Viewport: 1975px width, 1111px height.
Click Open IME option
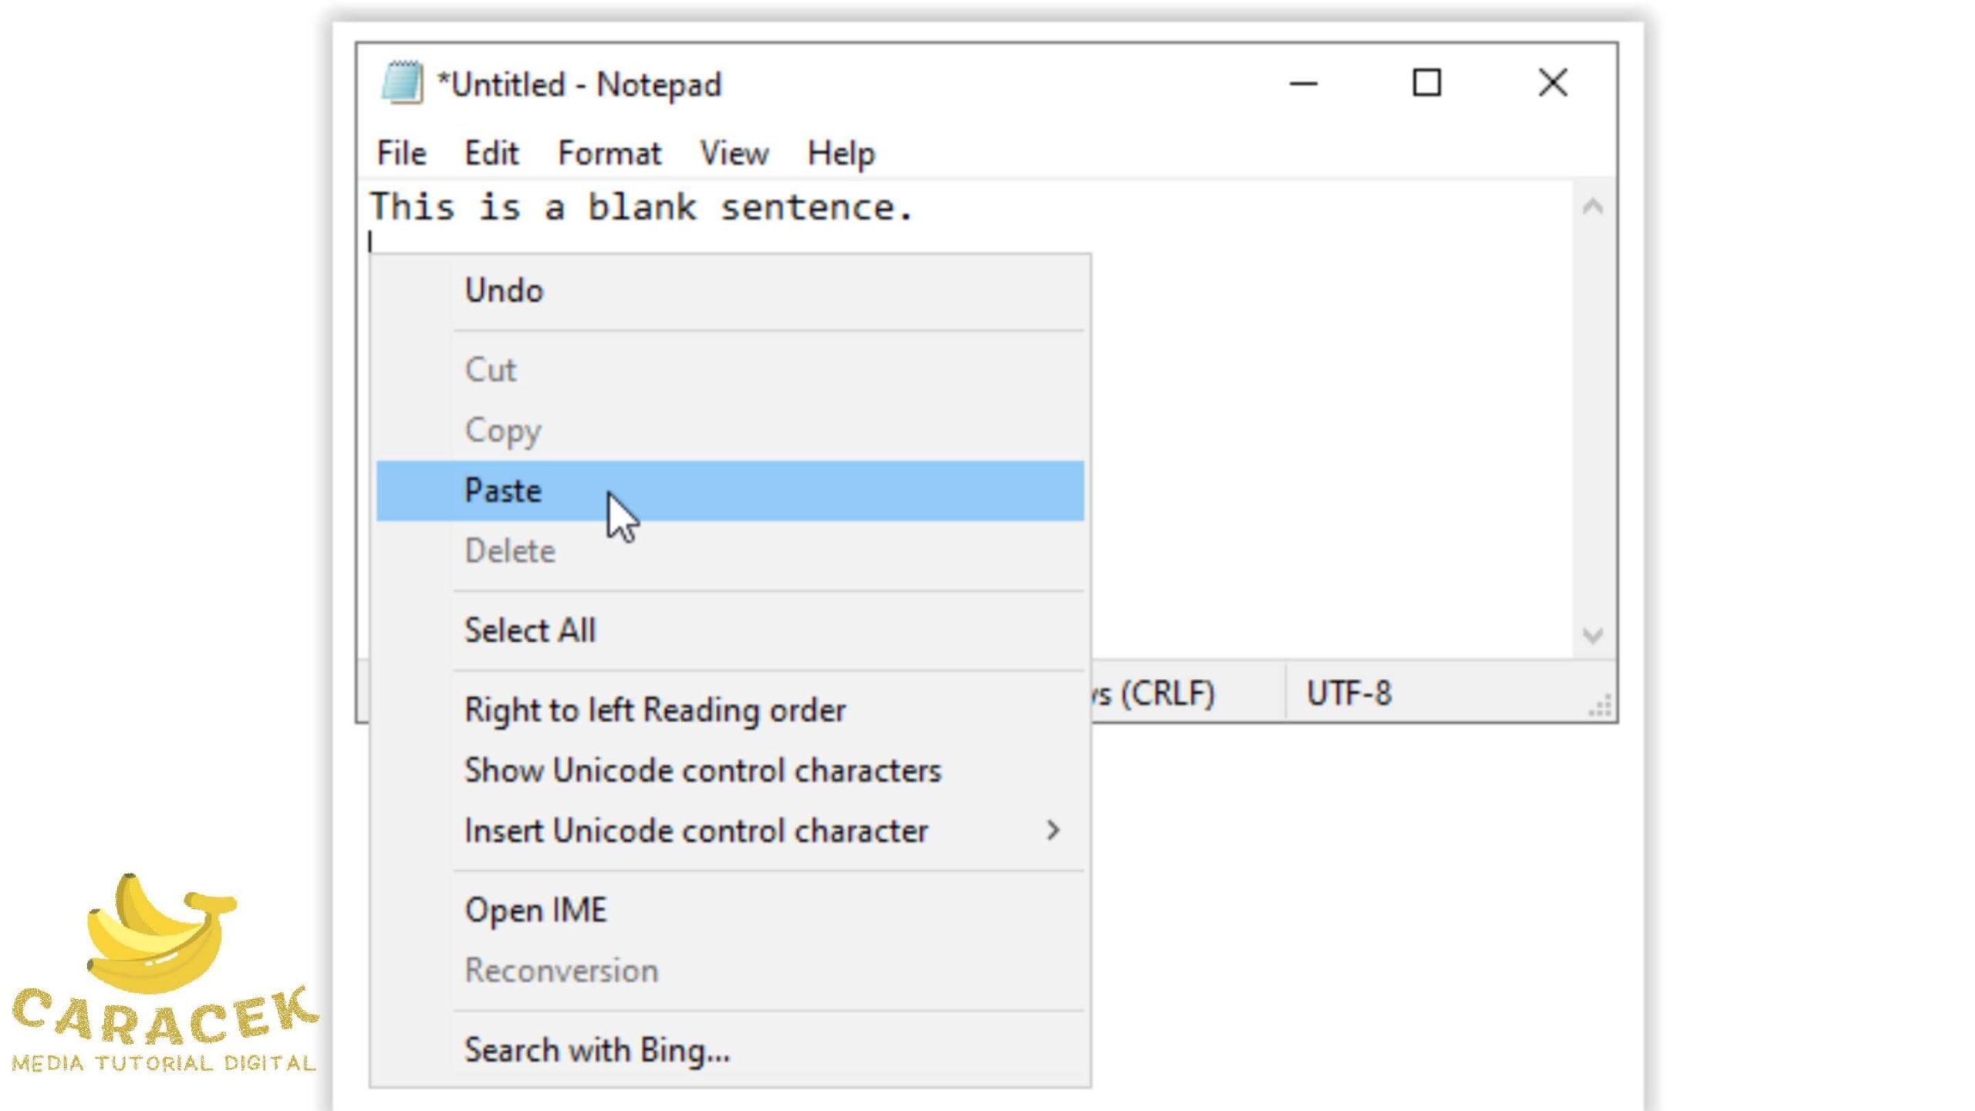point(536,910)
